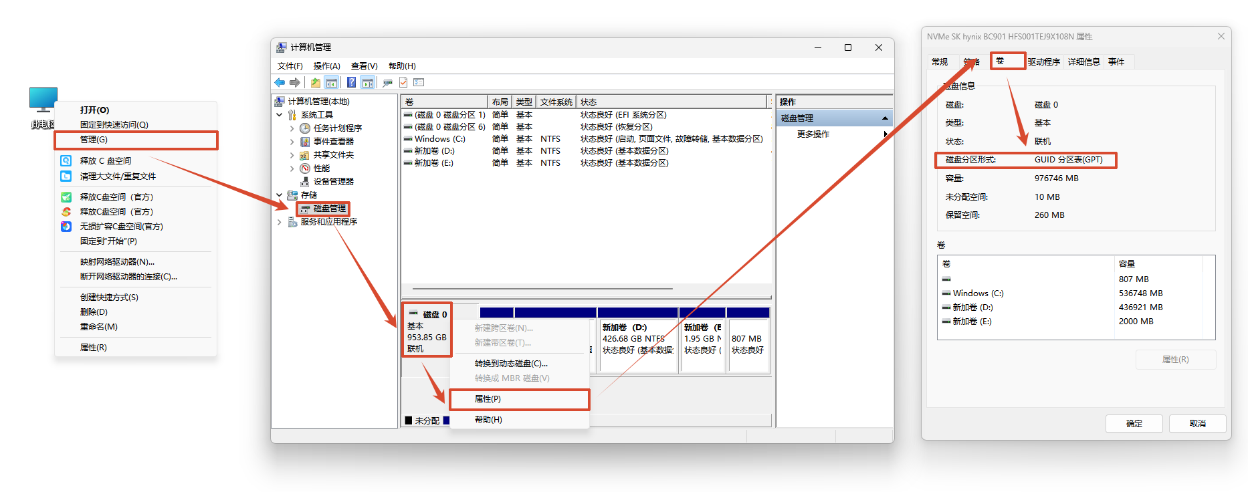Expand the 性能 tree node

point(292,168)
